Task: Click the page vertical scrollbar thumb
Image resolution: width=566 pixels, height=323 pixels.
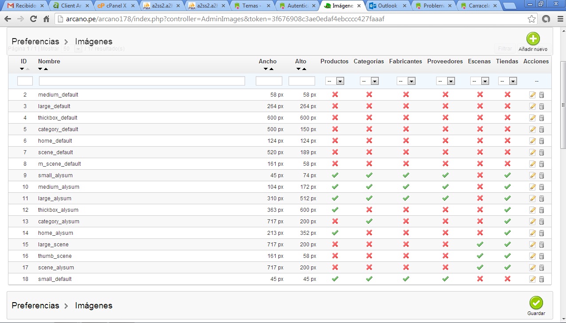Action: click(563, 105)
